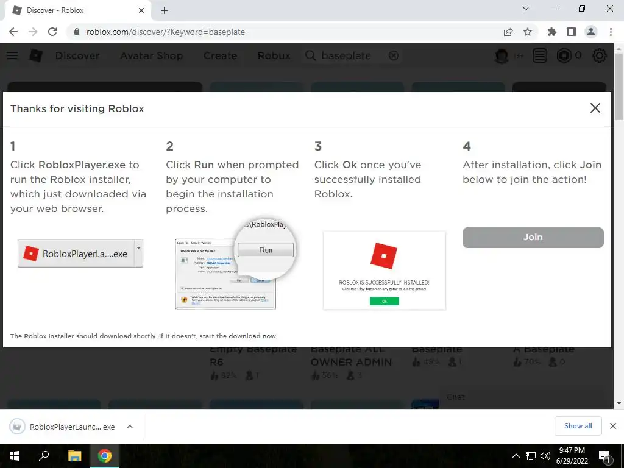Click 'Thanks for visiting Roblox' heading
This screenshot has height=468, width=624.
coord(77,108)
